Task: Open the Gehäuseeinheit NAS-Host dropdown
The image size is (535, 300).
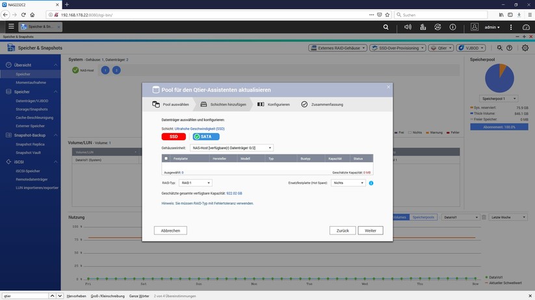Action: (232, 148)
